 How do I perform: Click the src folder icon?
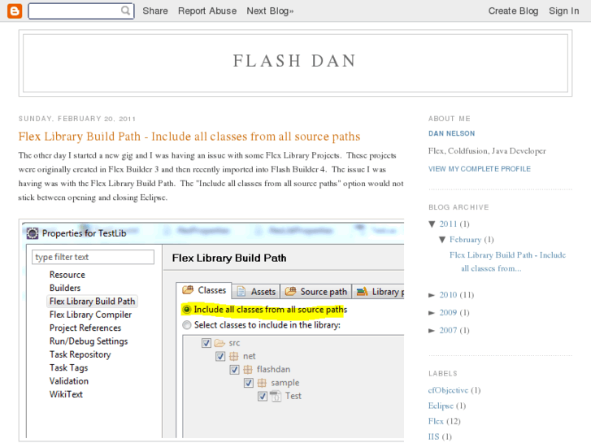coord(219,343)
